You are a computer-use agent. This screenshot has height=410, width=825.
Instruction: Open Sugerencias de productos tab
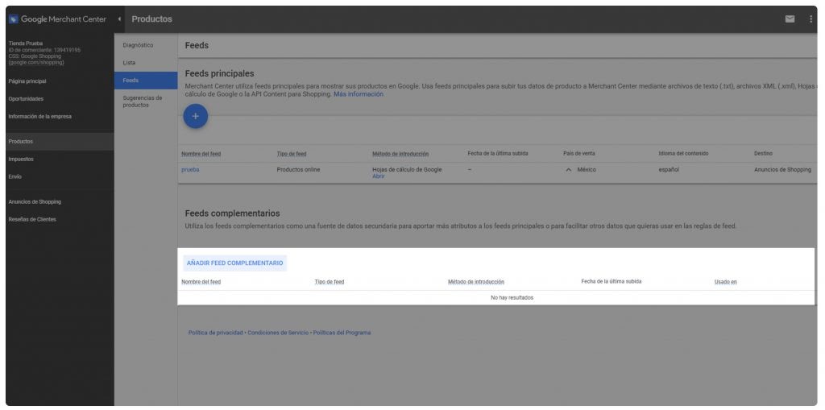pyautogui.click(x=143, y=101)
